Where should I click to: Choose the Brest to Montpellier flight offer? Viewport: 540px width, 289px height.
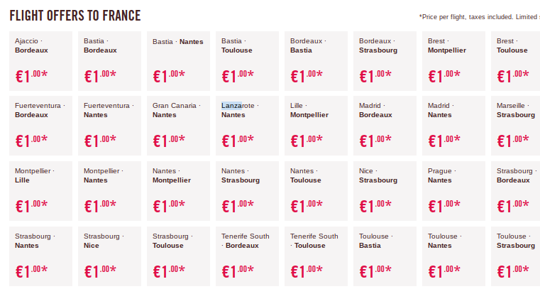453,60
